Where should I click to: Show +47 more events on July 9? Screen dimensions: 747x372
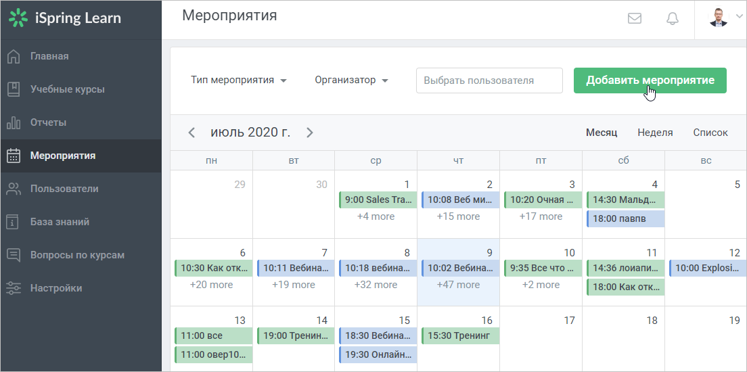458,284
